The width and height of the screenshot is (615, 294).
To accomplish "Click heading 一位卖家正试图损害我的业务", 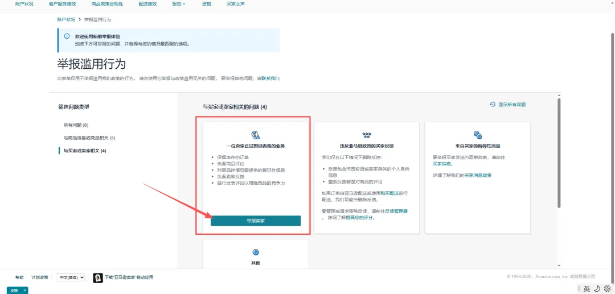I will point(256,146).
